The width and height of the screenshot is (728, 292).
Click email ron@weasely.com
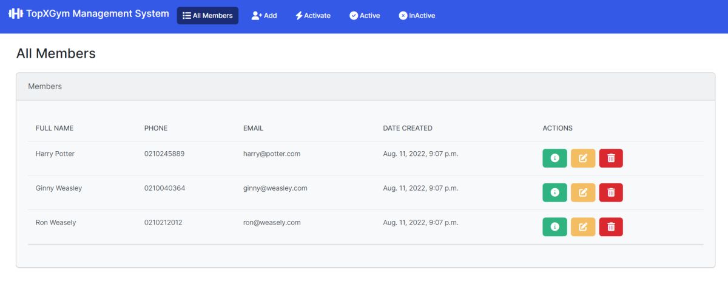(x=272, y=223)
